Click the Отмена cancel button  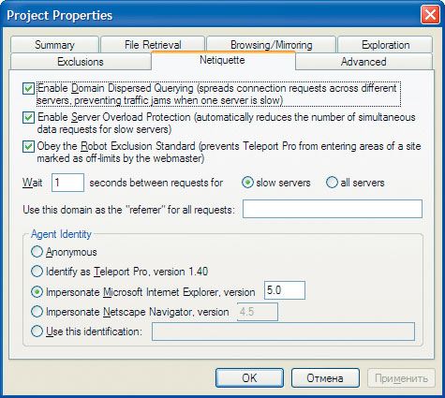[x=325, y=378]
